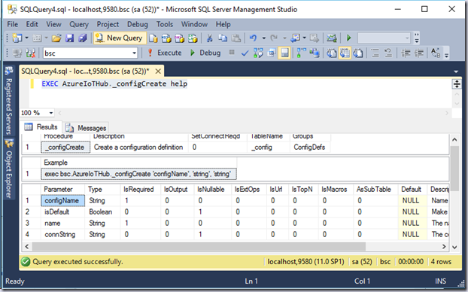Open the Tools menu
468x292 pixels.
(165, 24)
